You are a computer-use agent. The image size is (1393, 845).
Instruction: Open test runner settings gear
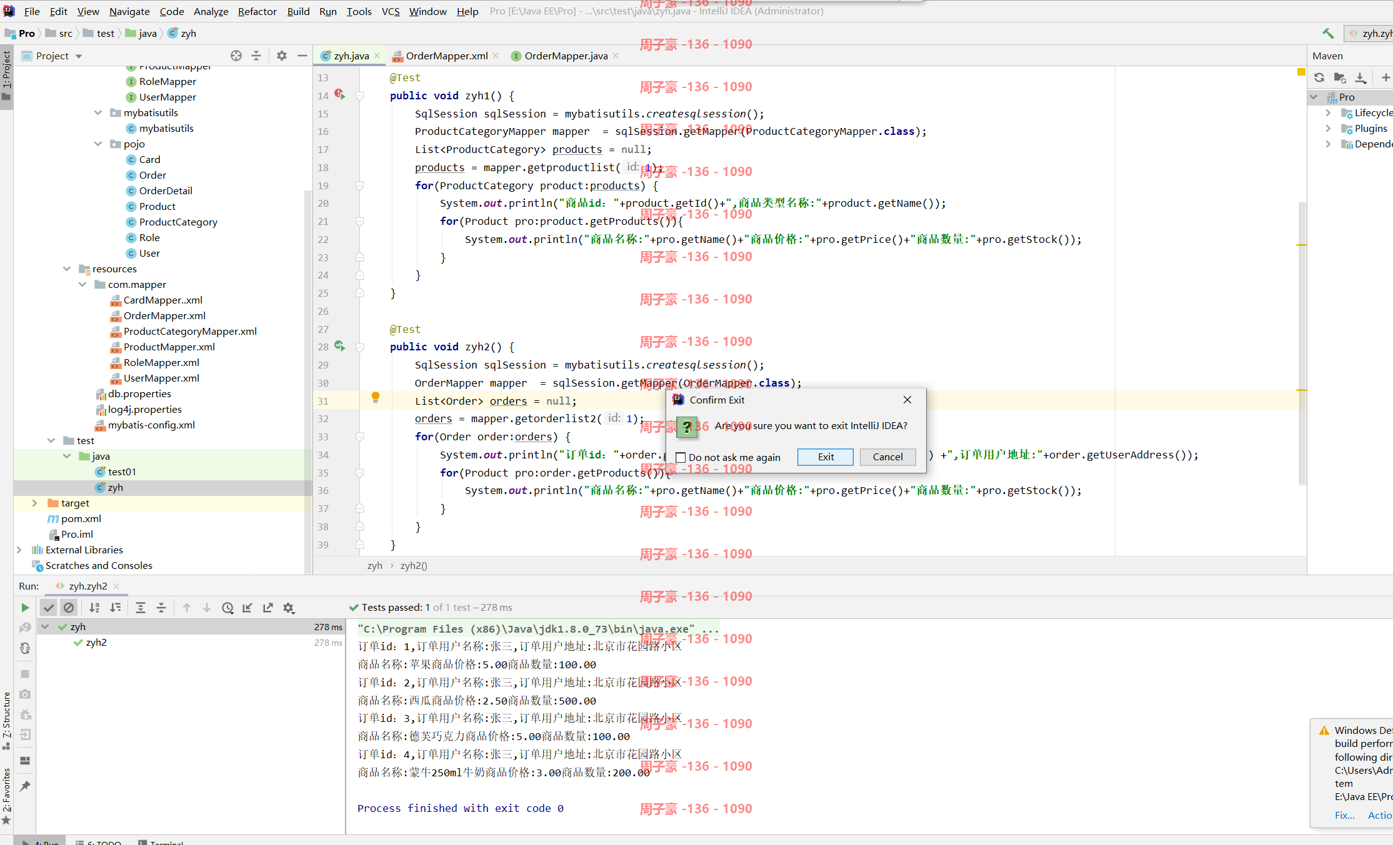pos(289,608)
